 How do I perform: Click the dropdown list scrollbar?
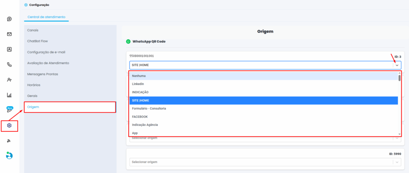399,78
